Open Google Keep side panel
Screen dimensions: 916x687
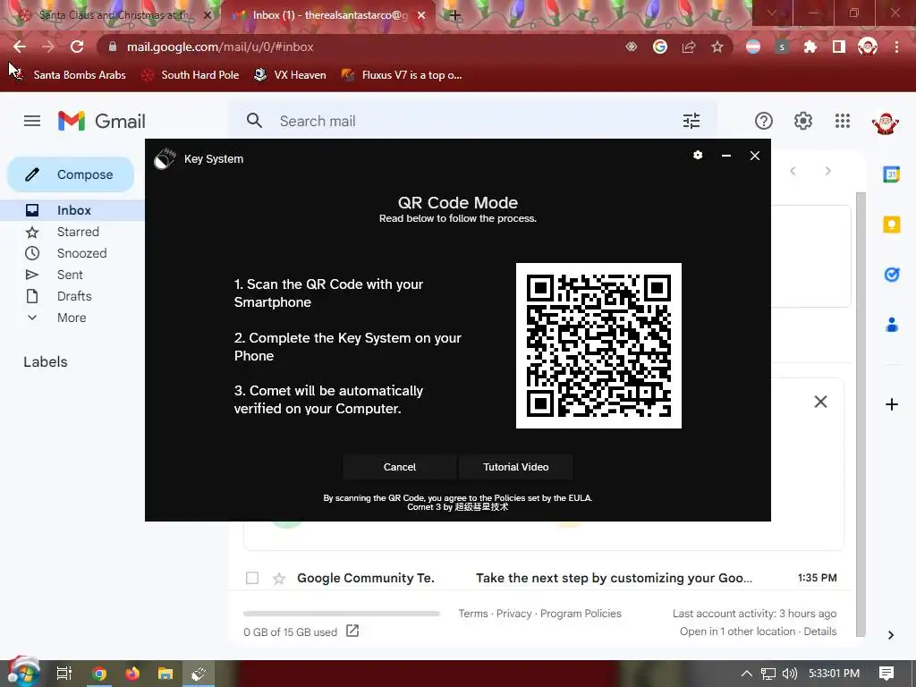(x=892, y=225)
